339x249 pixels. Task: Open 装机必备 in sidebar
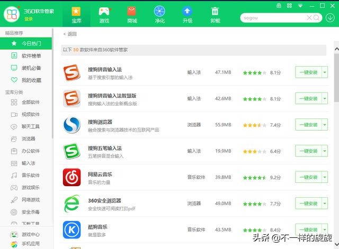(x=26, y=68)
